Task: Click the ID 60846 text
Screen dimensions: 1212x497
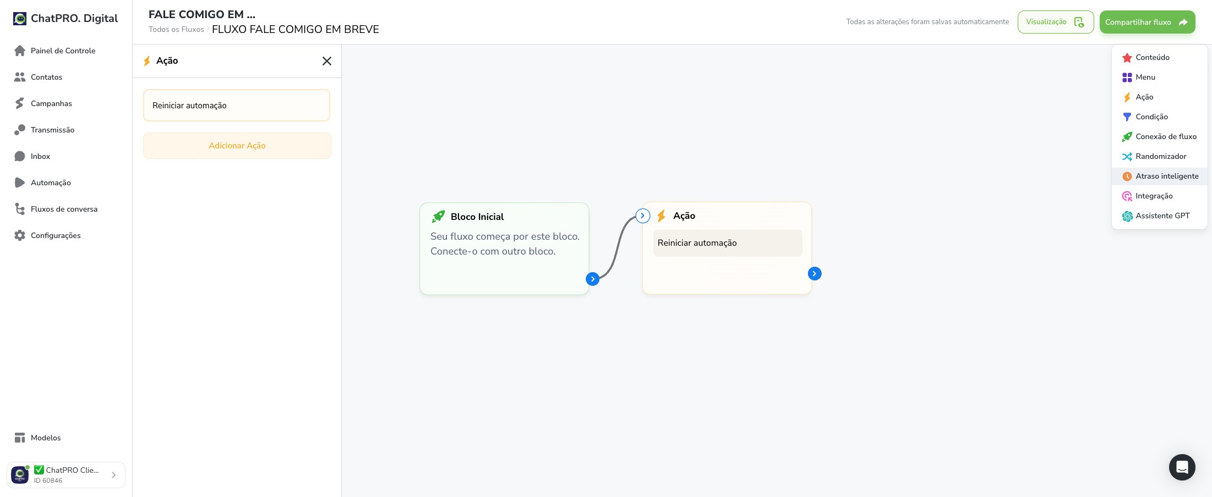Action: pos(48,481)
